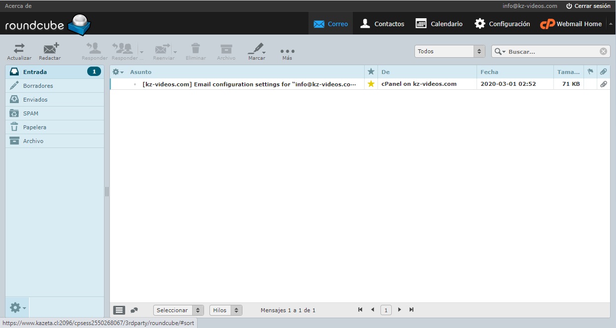Click Cerrar sesión to log out
This screenshot has width=616, height=328.
588,6
